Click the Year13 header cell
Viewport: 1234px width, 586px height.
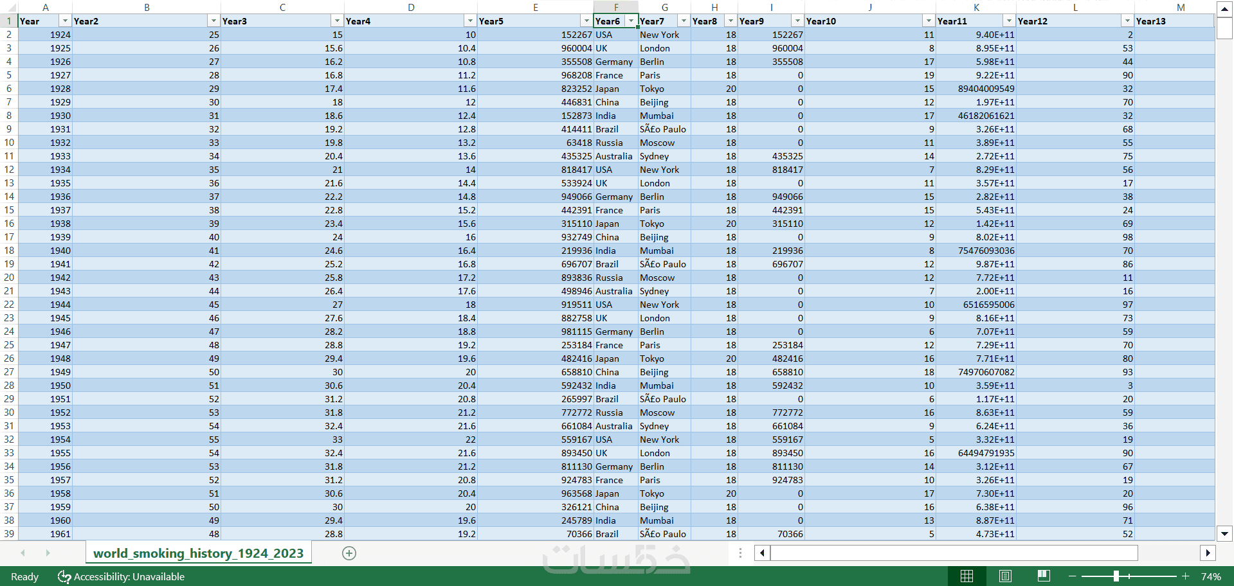click(1174, 21)
